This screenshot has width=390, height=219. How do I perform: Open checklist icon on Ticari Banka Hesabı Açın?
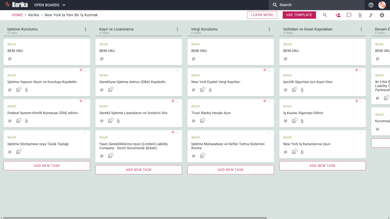pyautogui.click(x=203, y=121)
